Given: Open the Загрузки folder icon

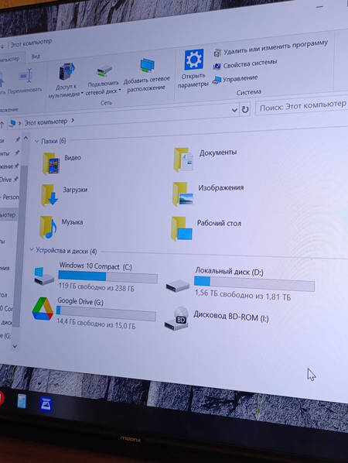Looking at the screenshot, I should coord(49,195).
